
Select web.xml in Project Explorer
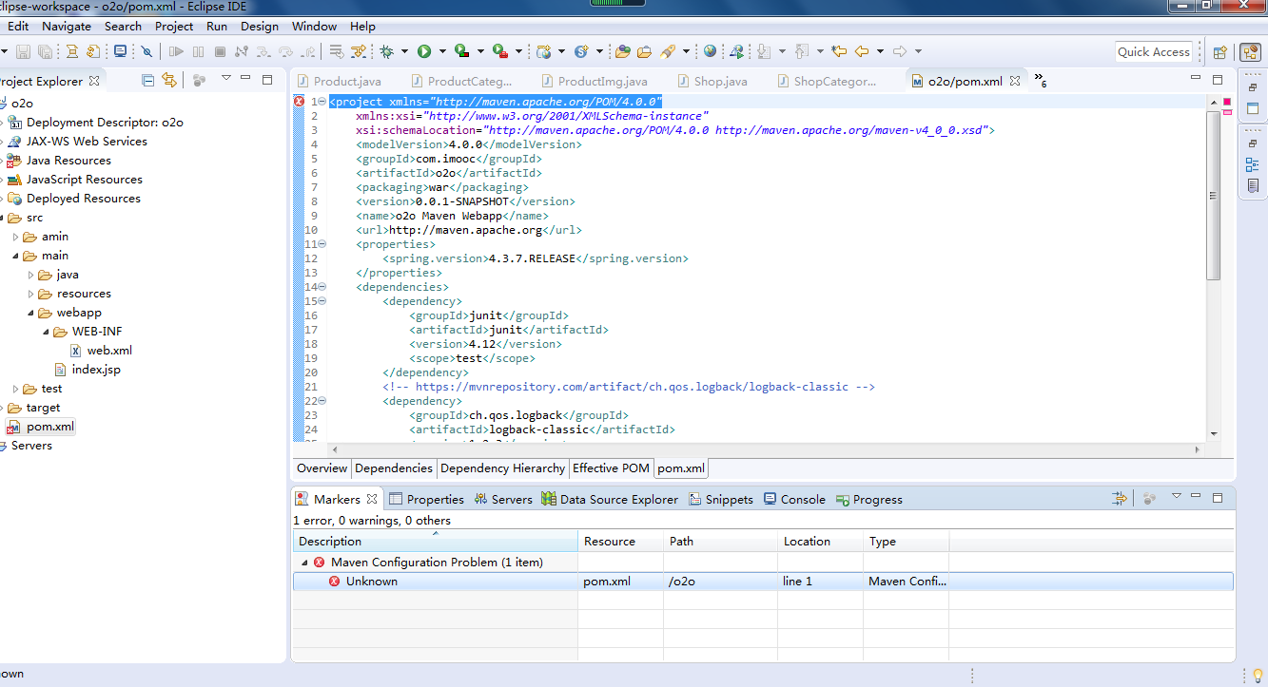[101, 351]
